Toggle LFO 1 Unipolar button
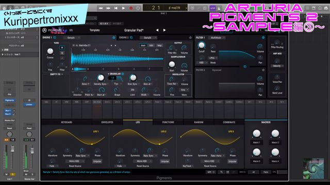Screen dimensions: 330x185 [97, 161]
